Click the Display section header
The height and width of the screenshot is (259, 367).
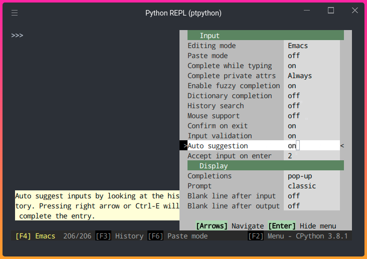pyautogui.click(x=266, y=166)
